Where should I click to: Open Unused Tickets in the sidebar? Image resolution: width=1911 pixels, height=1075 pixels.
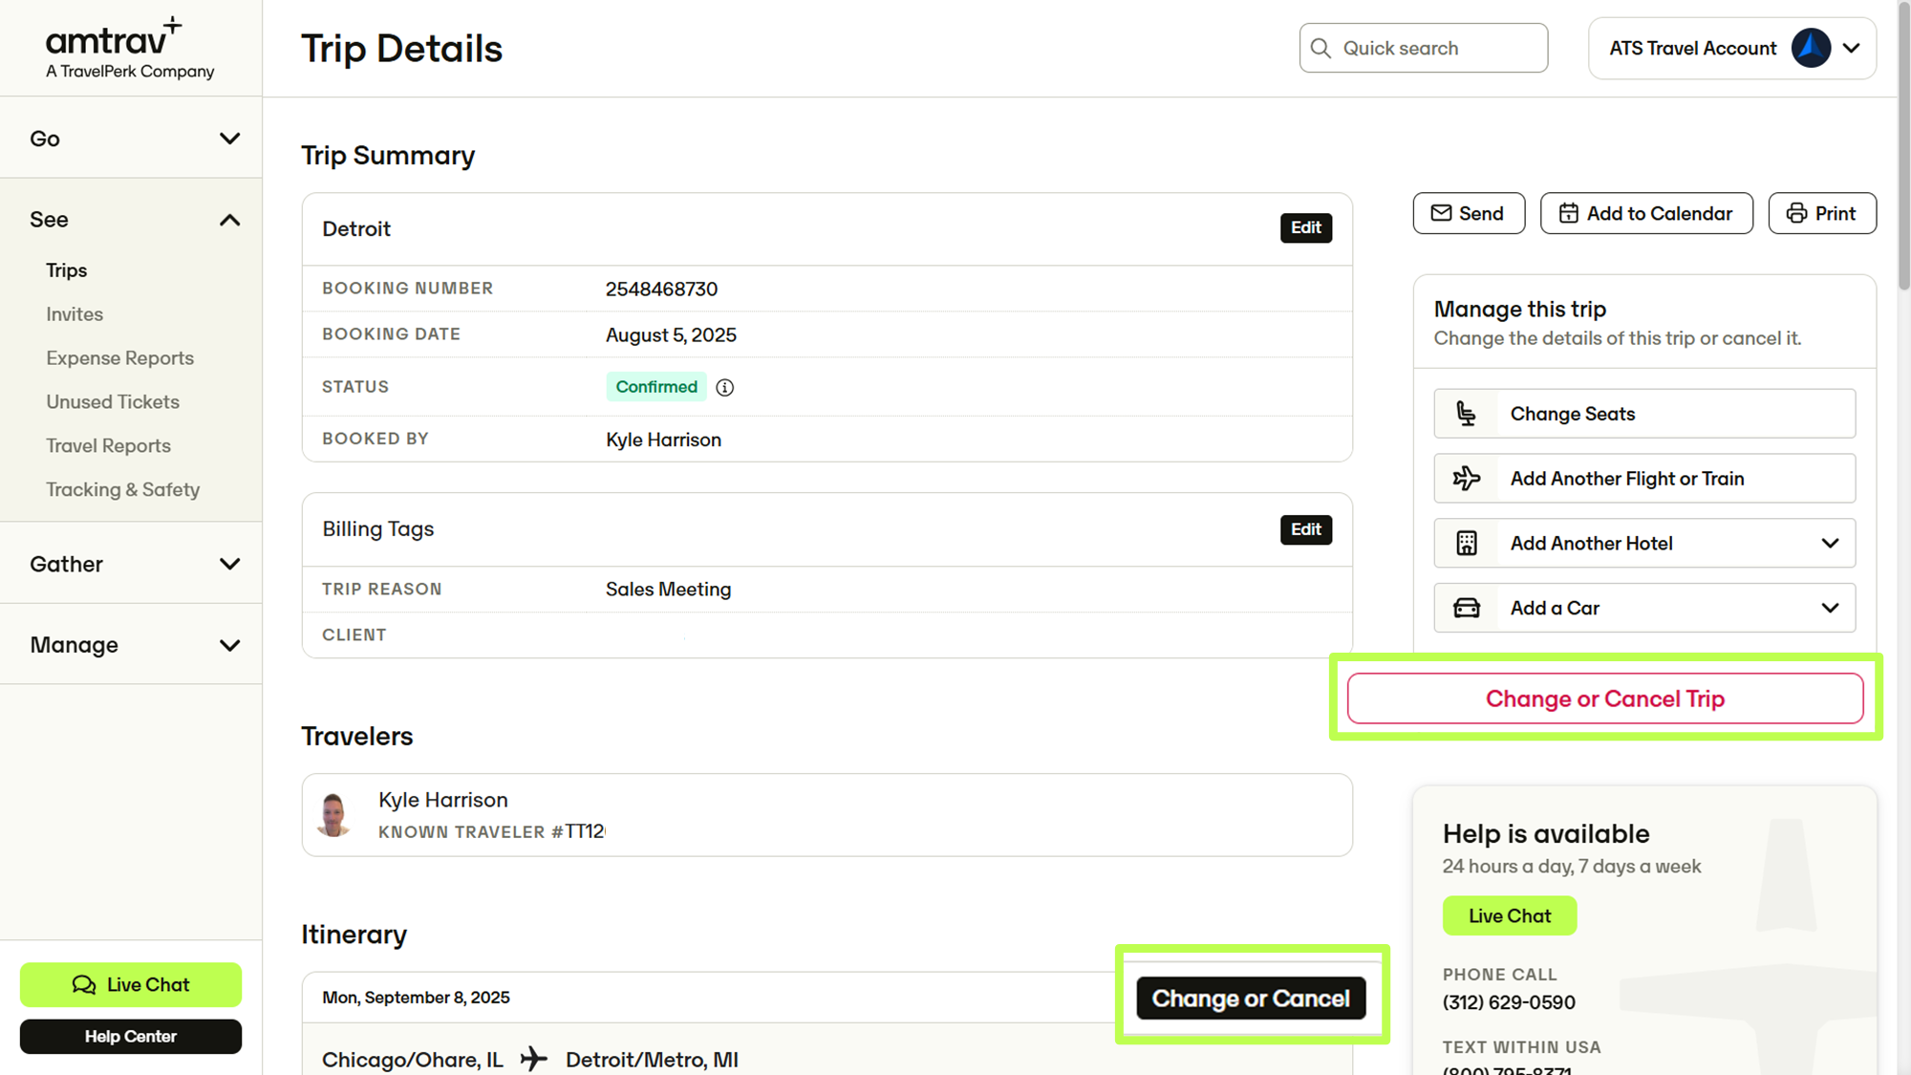coord(113,402)
